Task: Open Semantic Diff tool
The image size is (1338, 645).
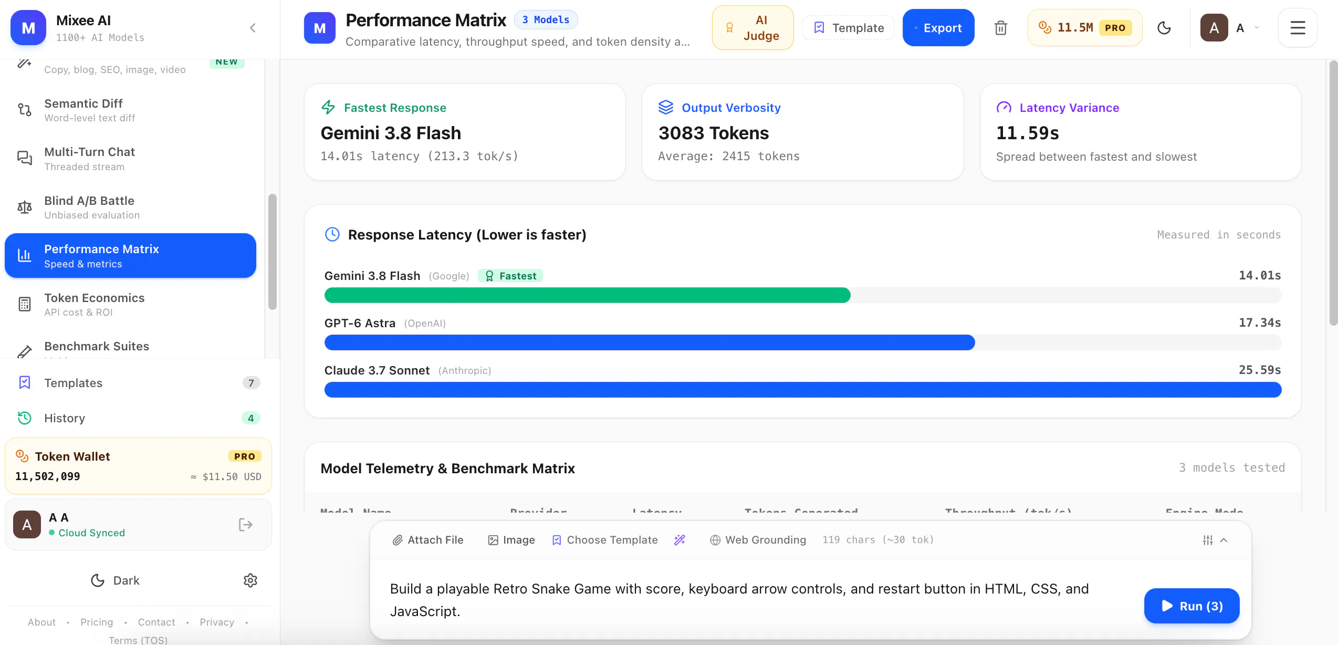Action: [x=130, y=110]
